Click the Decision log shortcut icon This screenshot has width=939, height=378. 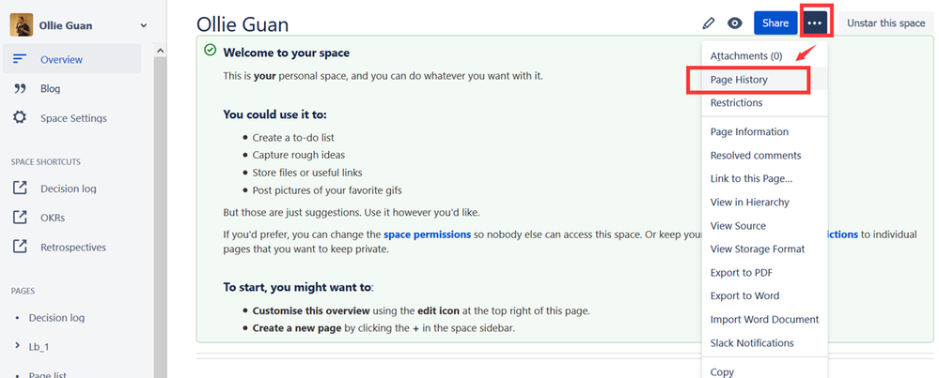20,189
